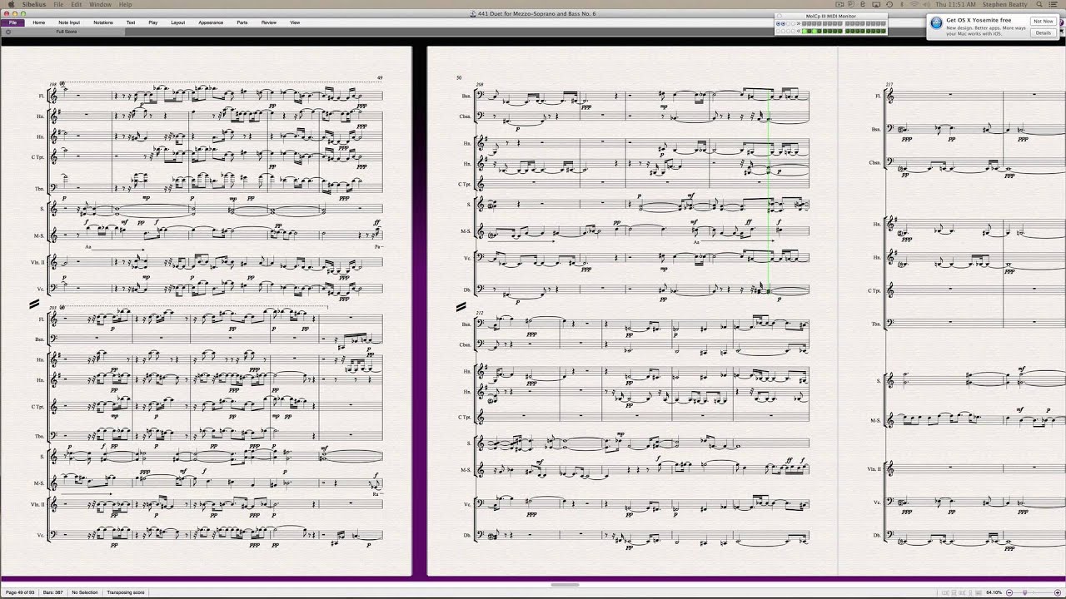The width and height of the screenshot is (1066, 599).
Task: Toggle first MIDI Monitor input radio
Action: [x=778, y=23]
